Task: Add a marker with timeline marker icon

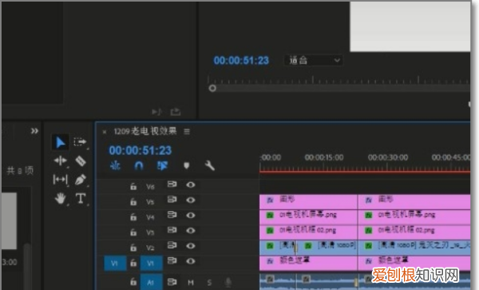Action: [x=186, y=165]
